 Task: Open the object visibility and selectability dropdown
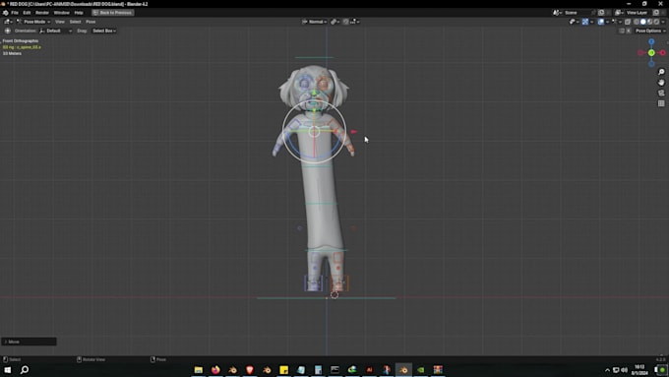point(574,22)
